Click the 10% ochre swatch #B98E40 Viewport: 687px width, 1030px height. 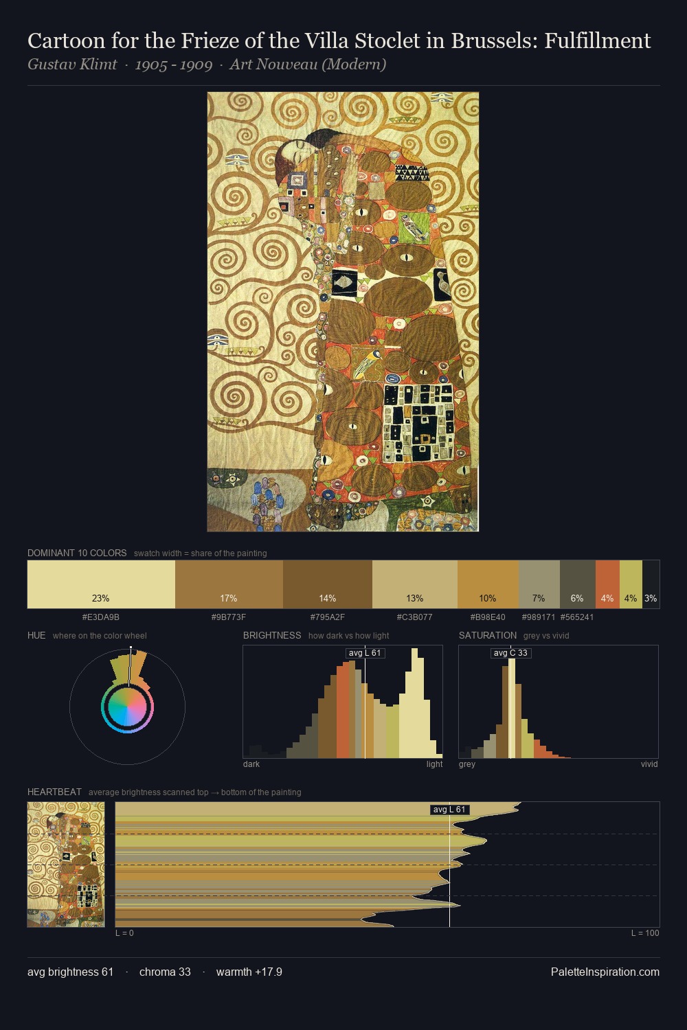click(x=488, y=584)
